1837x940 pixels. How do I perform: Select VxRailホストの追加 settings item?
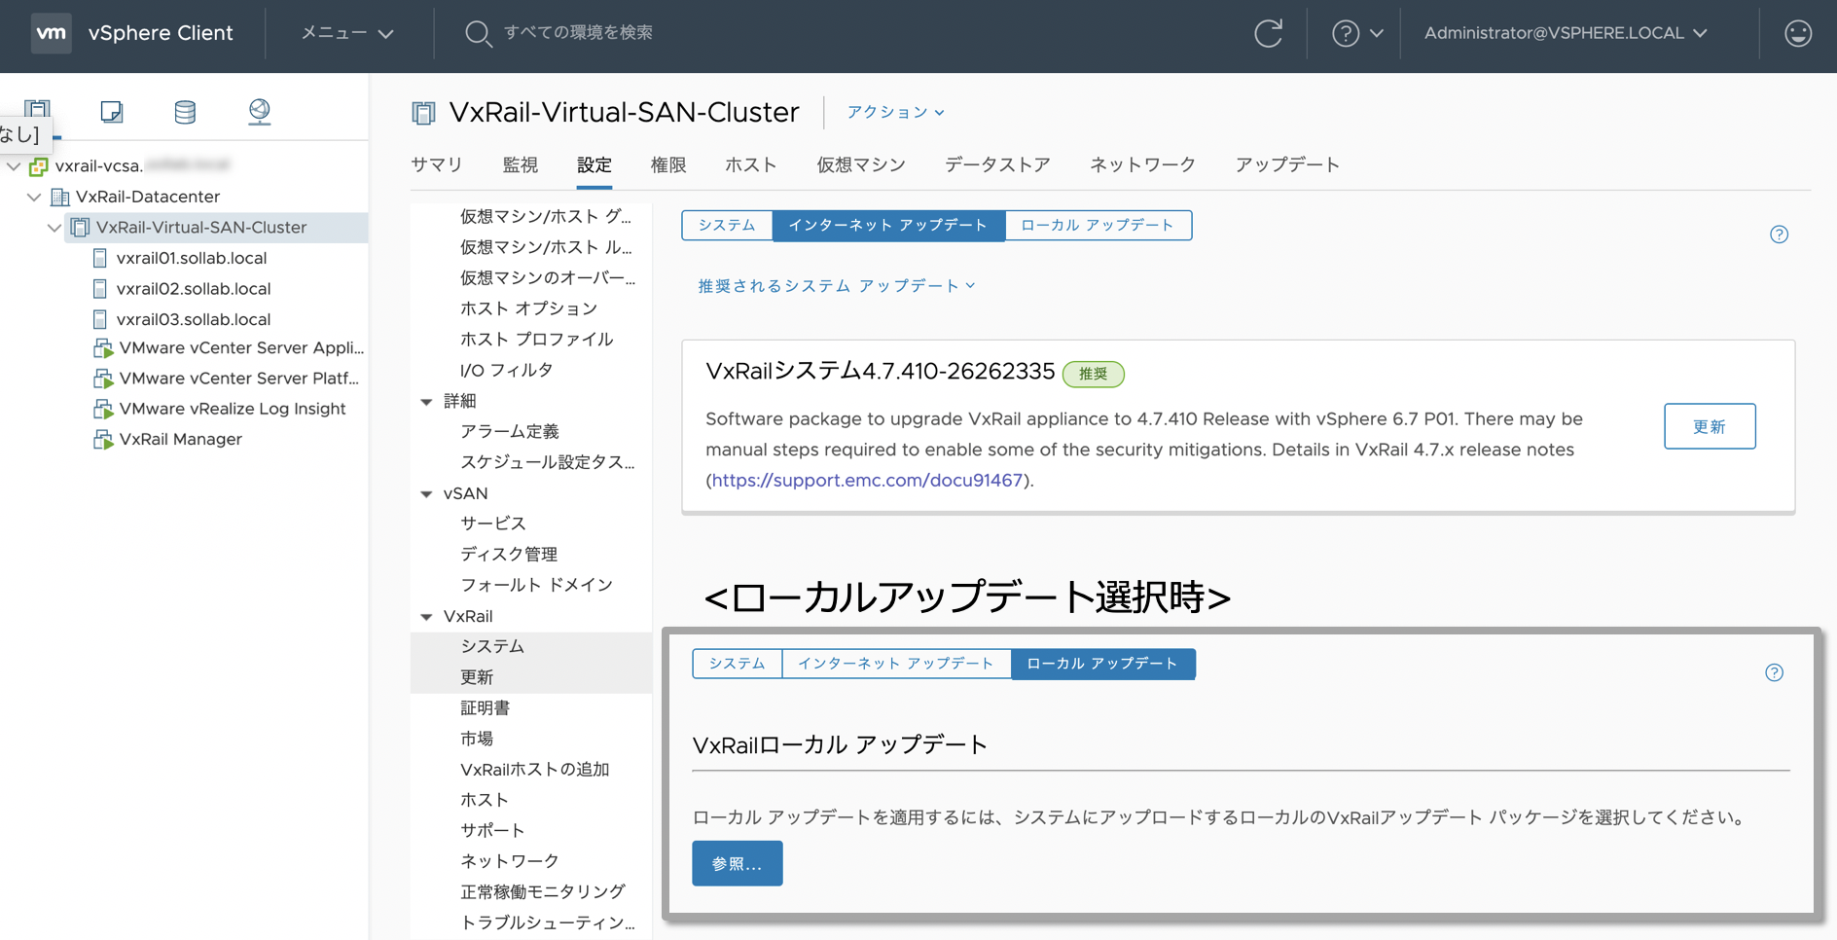pyautogui.click(x=535, y=770)
